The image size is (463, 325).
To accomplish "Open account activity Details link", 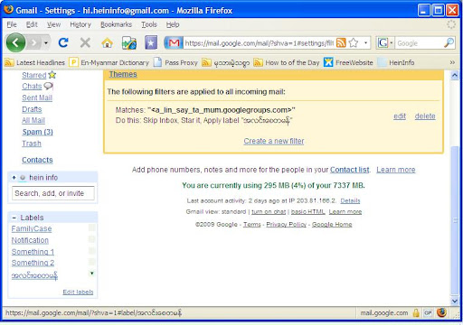I will click(350, 200).
